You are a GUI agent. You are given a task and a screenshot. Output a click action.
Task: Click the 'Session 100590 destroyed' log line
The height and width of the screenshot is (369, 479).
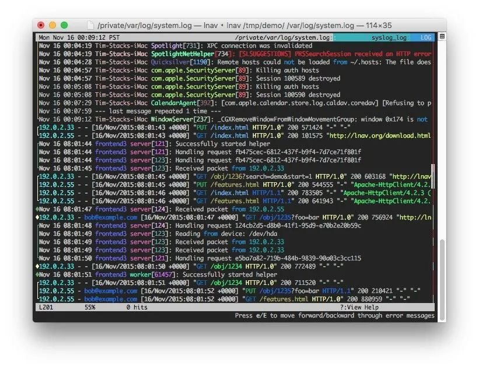coord(190,95)
